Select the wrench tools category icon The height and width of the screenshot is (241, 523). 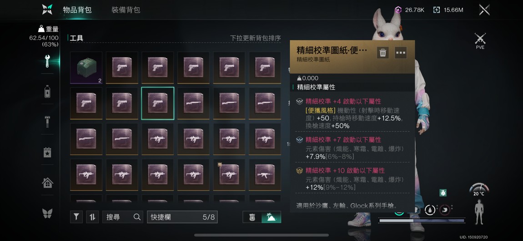coord(47,61)
